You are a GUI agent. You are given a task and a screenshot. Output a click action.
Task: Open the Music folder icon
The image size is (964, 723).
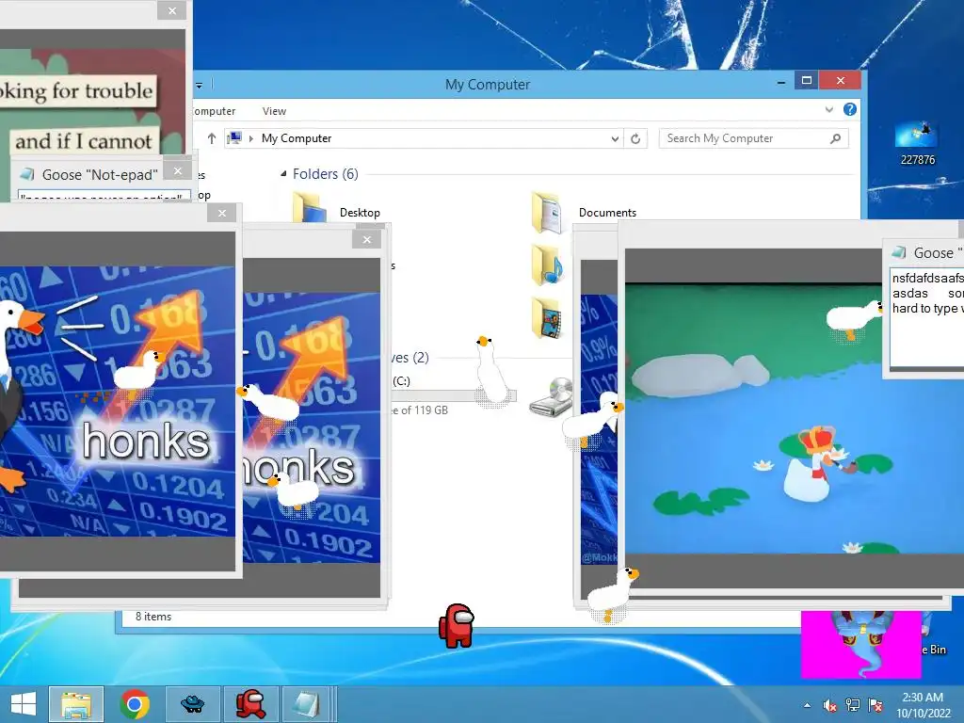[x=547, y=265]
